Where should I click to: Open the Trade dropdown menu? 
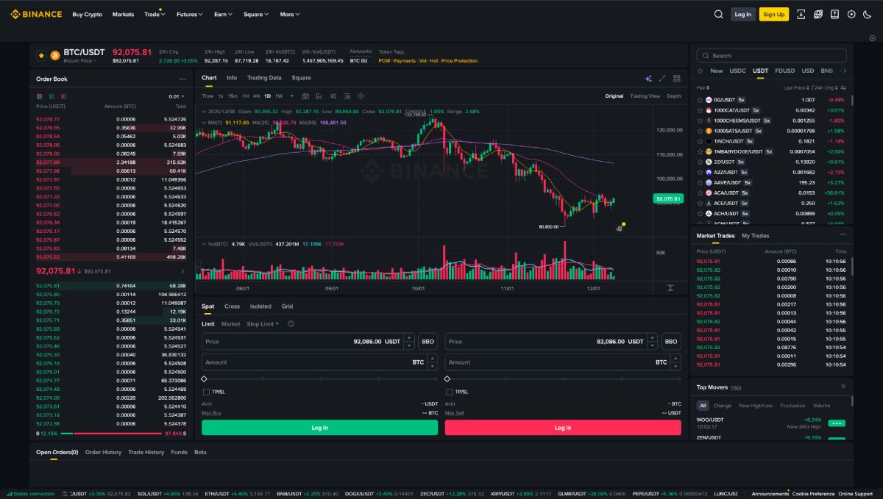[155, 14]
